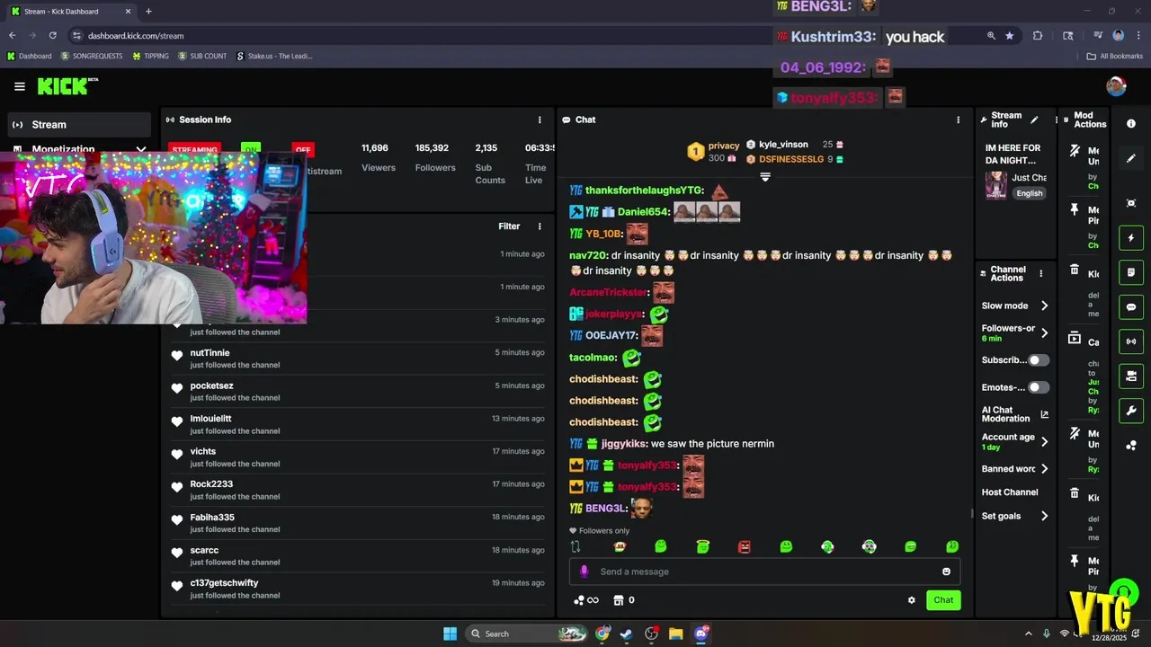The width and height of the screenshot is (1151, 647).
Task: Bookmark this page with the star icon
Action: (1010, 36)
